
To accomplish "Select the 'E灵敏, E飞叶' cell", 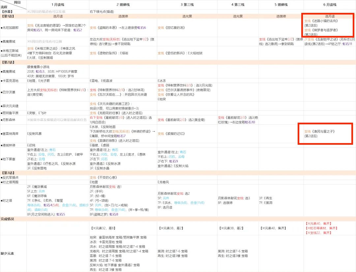I will 37,113.
